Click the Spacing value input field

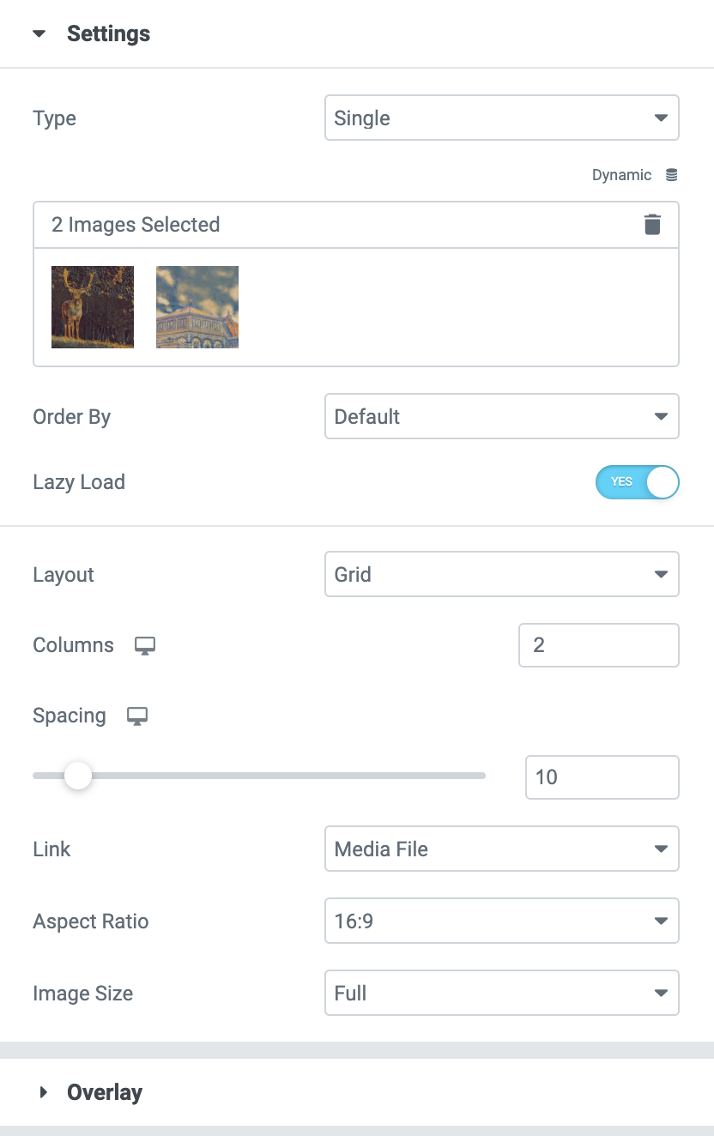pyautogui.click(x=602, y=777)
